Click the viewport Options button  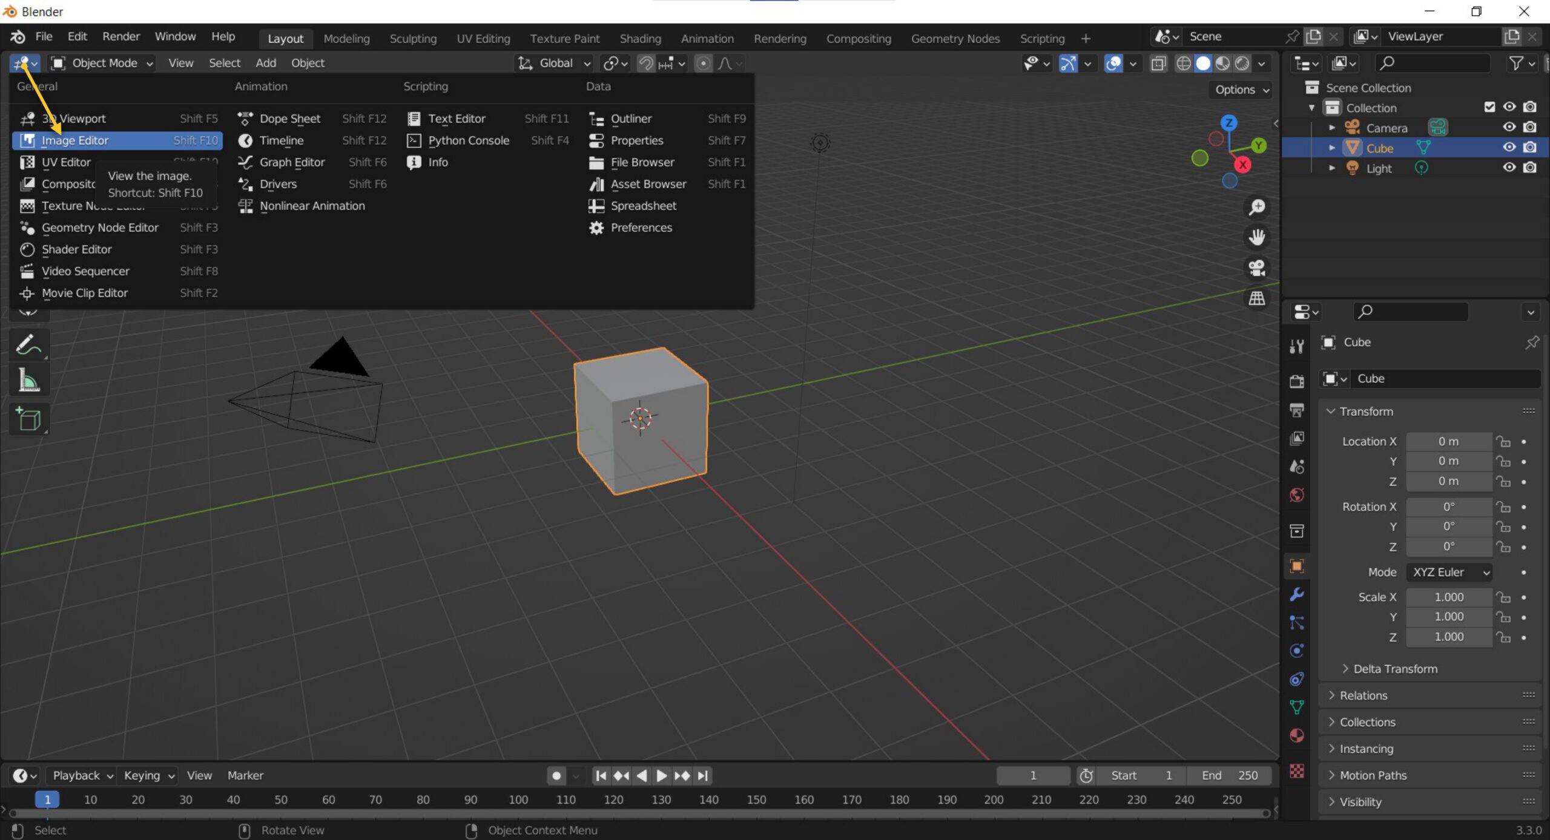(x=1241, y=90)
